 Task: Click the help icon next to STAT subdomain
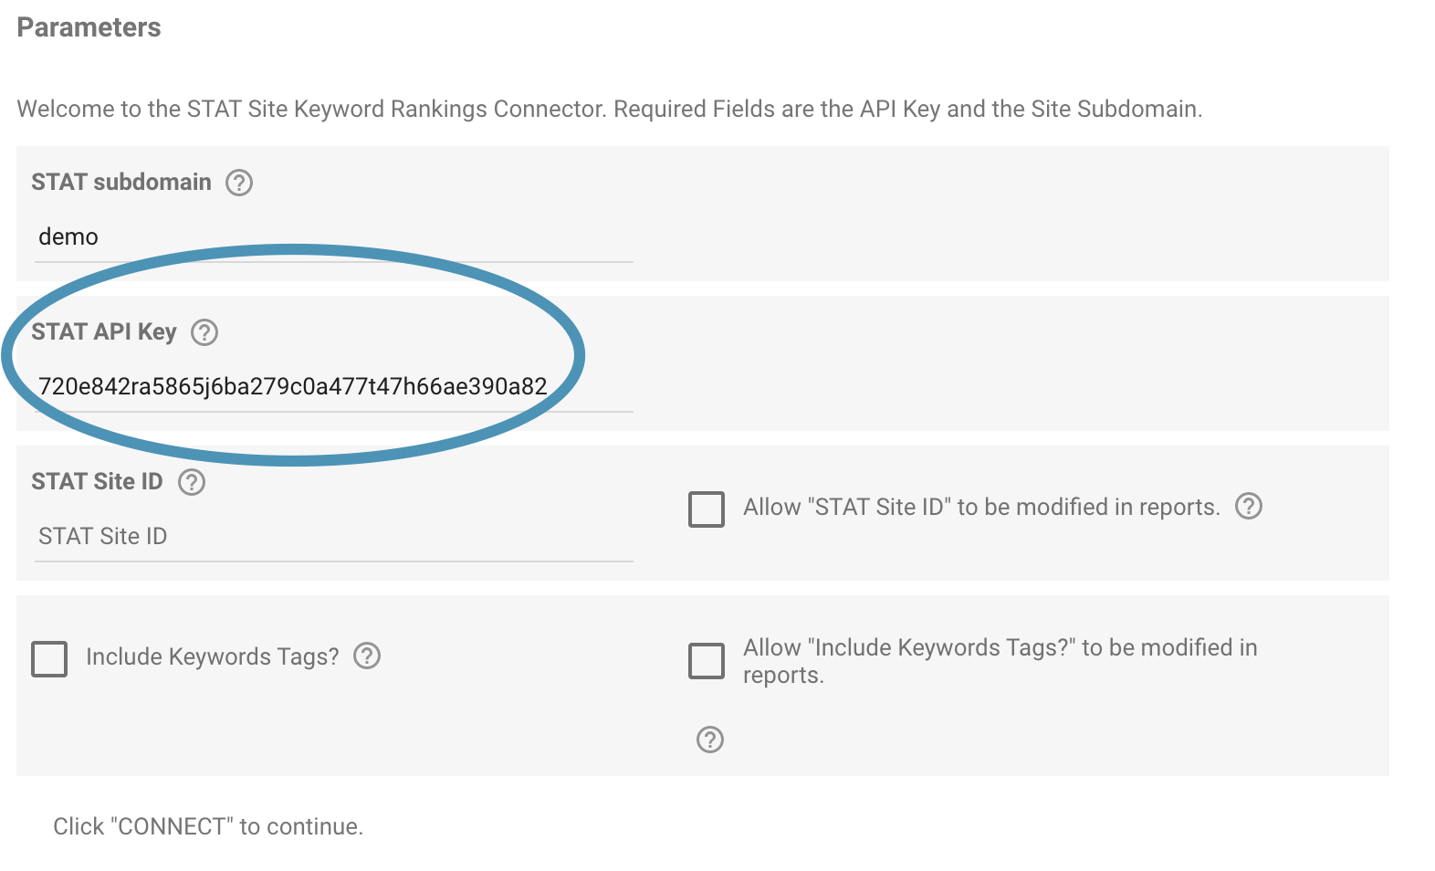(x=238, y=183)
